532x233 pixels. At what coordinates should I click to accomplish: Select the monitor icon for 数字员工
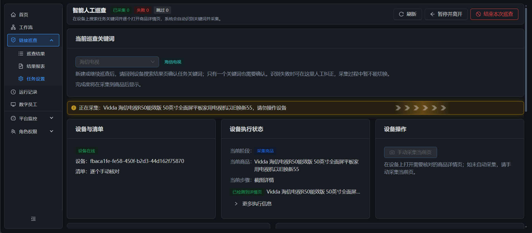pyautogui.click(x=13, y=105)
